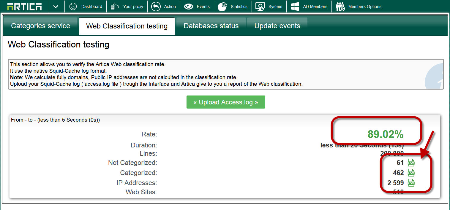This screenshot has width=450, height=210.
Task: Click the Rate: label
Action: click(149, 134)
